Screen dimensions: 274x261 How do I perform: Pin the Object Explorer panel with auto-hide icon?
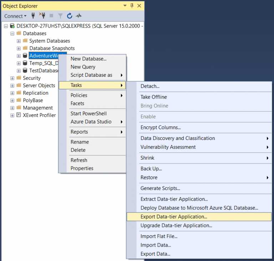(x=132, y=6)
